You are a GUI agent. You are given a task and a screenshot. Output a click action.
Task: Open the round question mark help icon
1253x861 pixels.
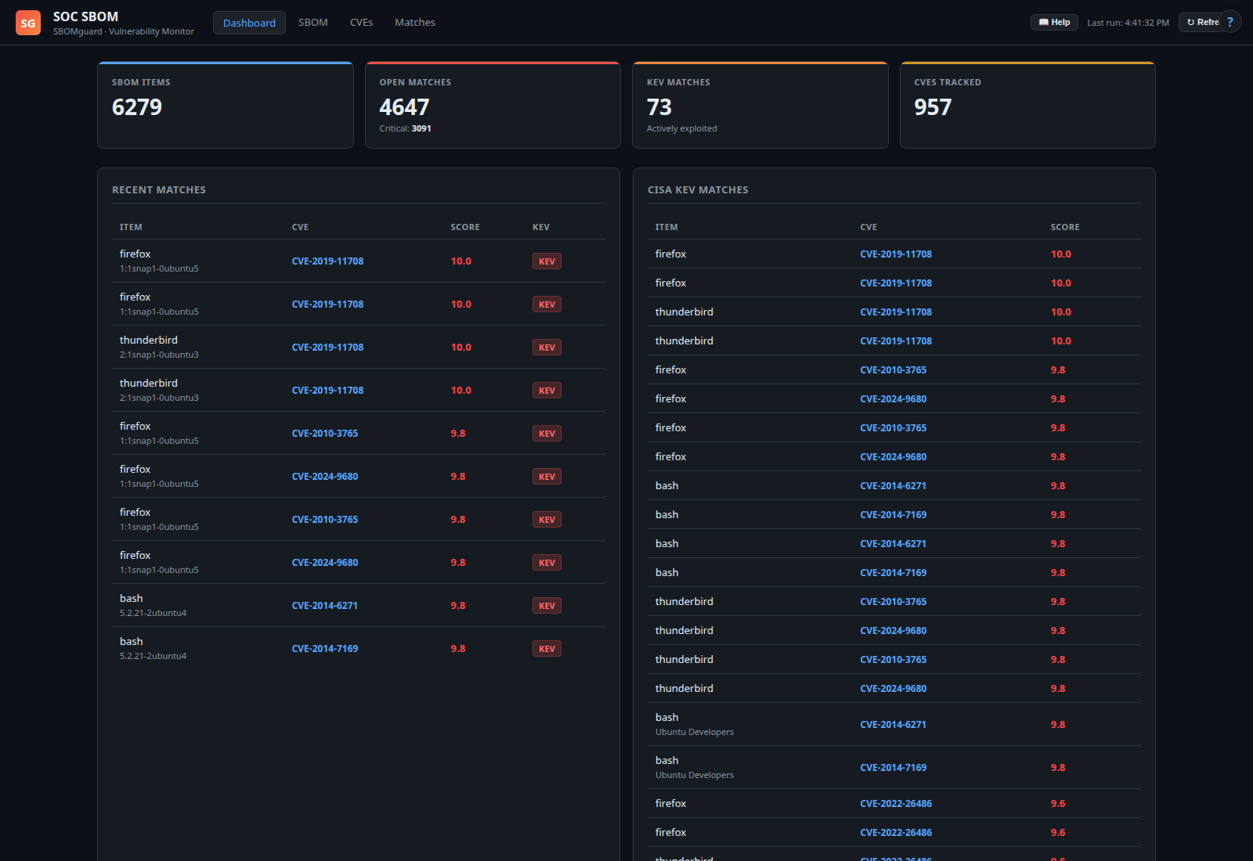tap(1230, 22)
